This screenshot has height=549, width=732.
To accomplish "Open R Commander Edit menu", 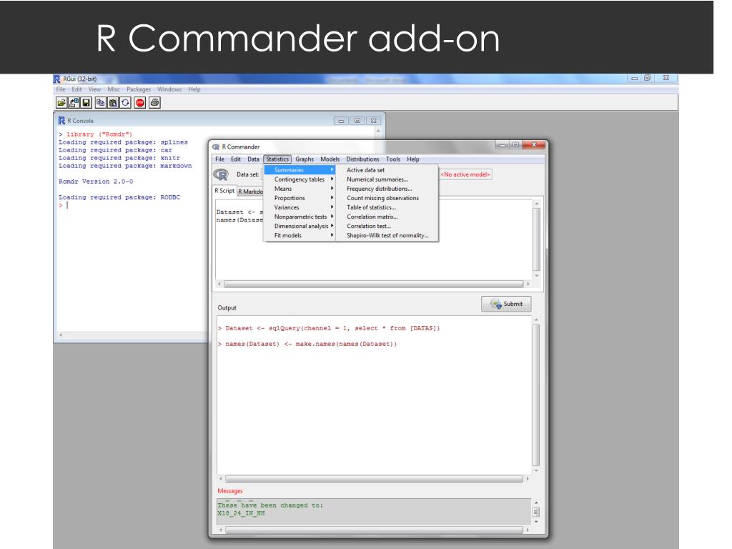I will tap(236, 159).
